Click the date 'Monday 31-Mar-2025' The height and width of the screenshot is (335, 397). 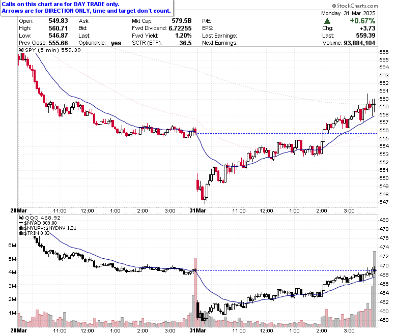pyautogui.click(x=348, y=13)
